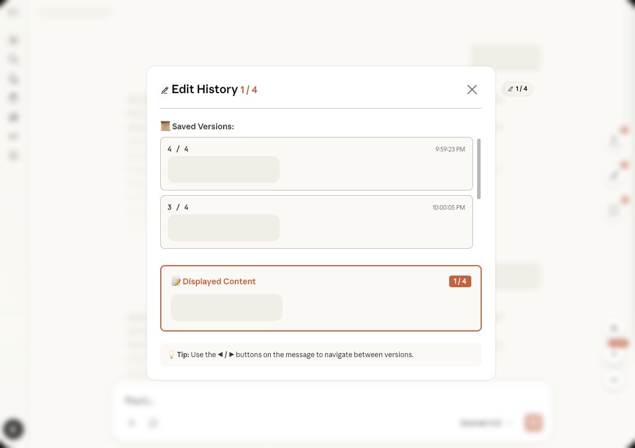Click the 9:59:23 PM timestamp
This screenshot has height=448, width=635.
450,149
